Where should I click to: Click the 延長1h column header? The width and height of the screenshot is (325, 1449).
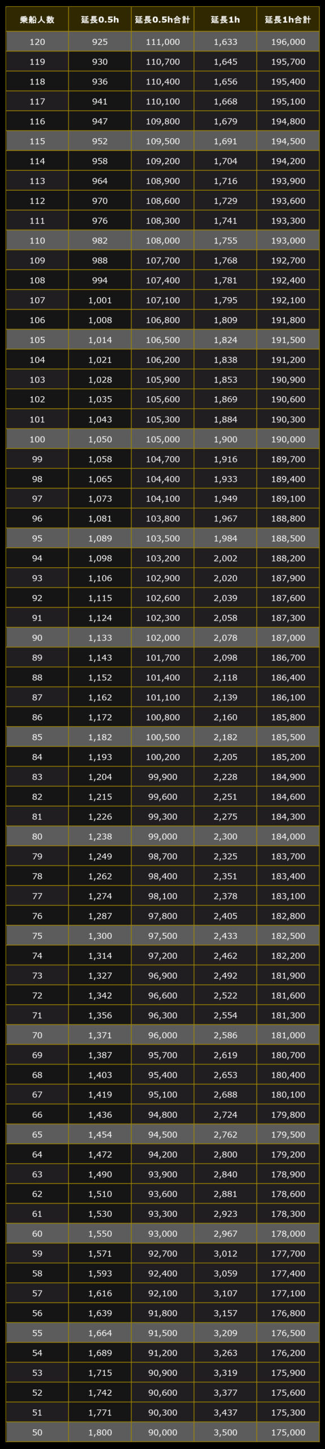(x=226, y=20)
